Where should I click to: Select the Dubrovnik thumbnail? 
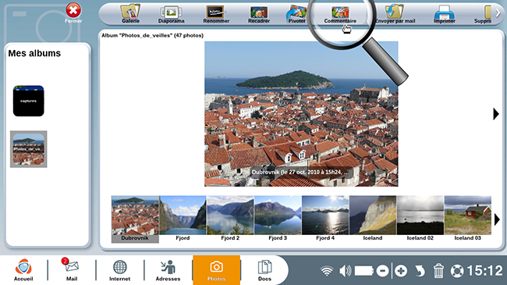point(135,219)
